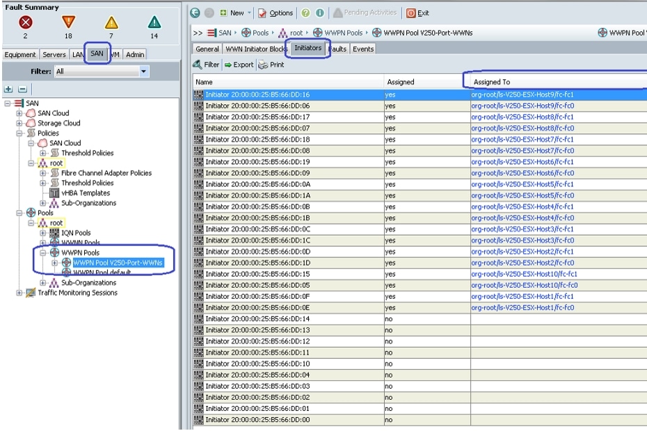Expand the Traffic Monitoring Sessions node
This screenshot has width=647, height=431.
[x=20, y=293]
